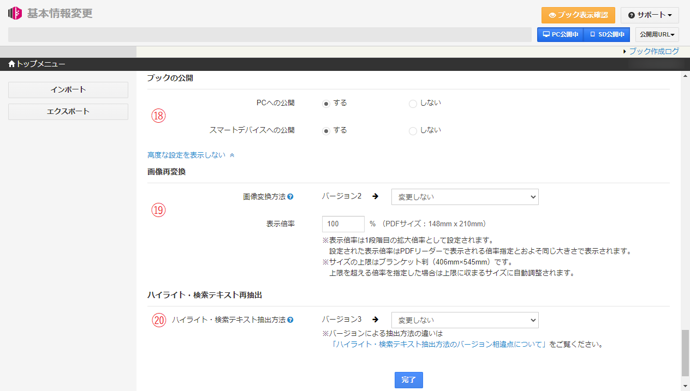Open the トップメニュー item
Viewport: 690px width, 391px height.
click(33, 64)
